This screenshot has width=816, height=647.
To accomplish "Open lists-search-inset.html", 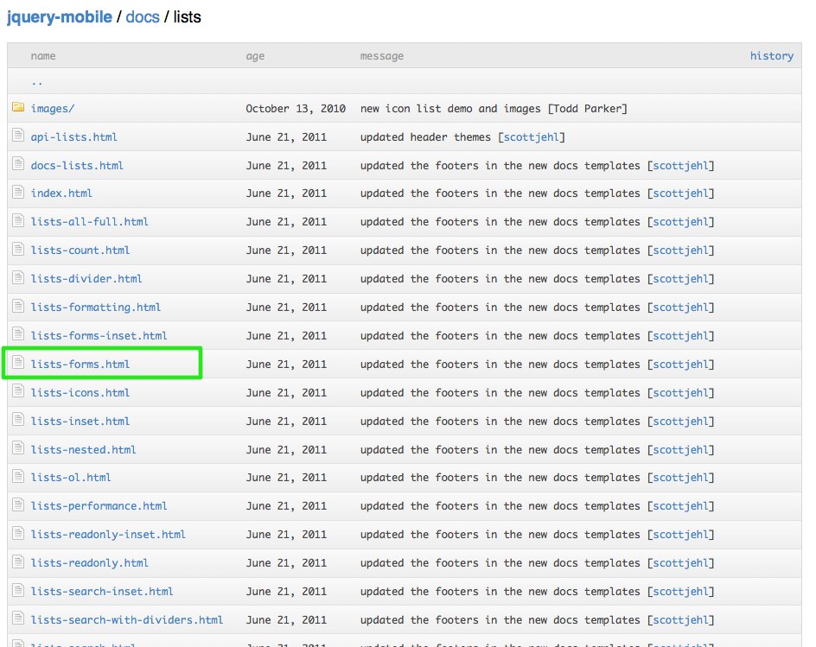I will point(102,592).
